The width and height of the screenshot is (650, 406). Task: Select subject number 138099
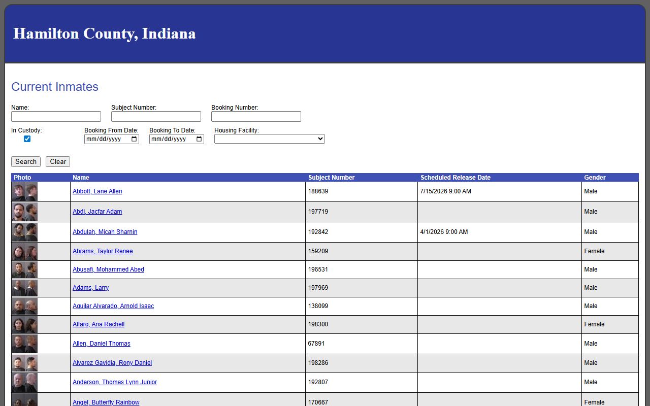pyautogui.click(x=318, y=306)
